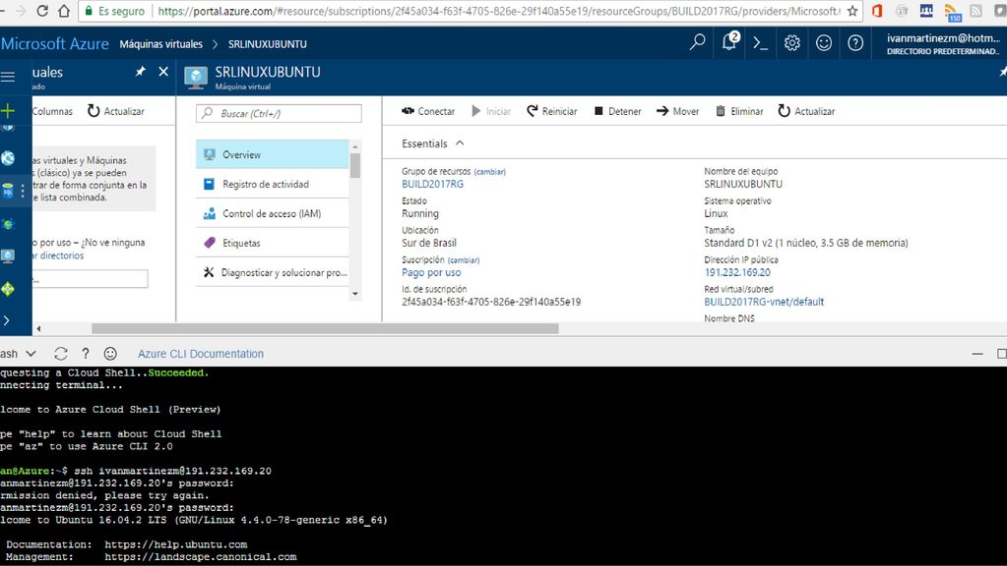
Task: Launch Cloud Shell from the top bar
Action: (x=760, y=43)
